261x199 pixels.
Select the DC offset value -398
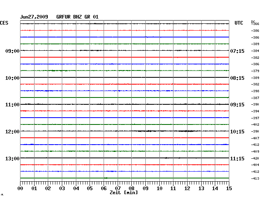[255, 91]
